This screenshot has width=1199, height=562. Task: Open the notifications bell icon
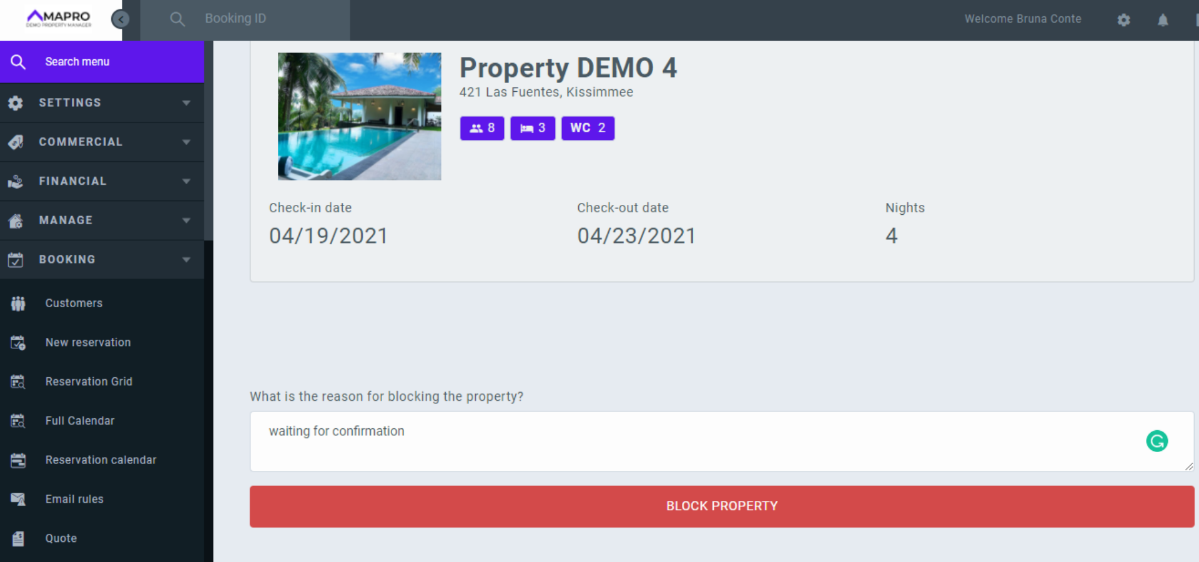coord(1163,19)
